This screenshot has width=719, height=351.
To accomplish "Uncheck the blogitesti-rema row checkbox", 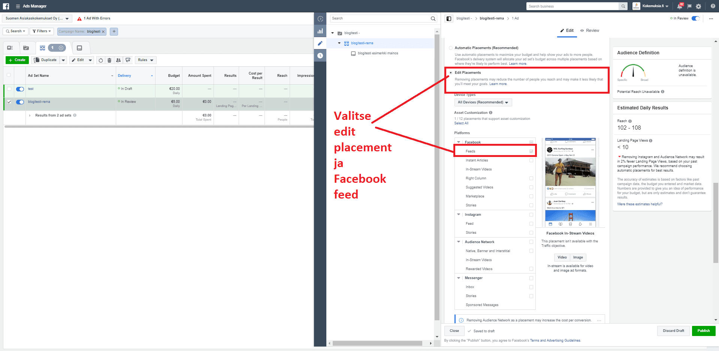I will click(x=9, y=102).
